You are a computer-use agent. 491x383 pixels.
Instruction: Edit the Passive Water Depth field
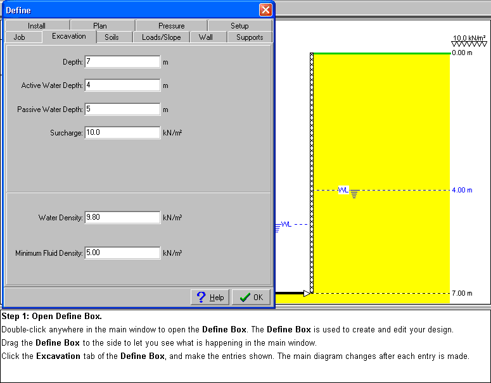[x=122, y=110]
